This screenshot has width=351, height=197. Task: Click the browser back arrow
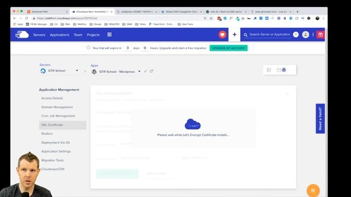click(x=15, y=18)
